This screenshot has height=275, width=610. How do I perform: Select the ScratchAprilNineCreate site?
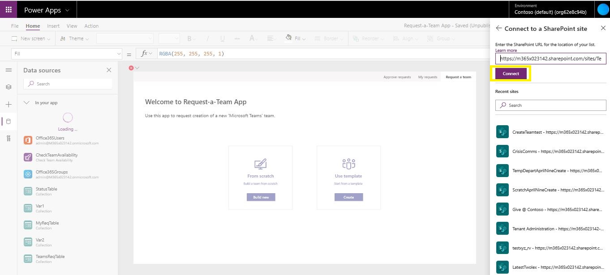(550, 190)
